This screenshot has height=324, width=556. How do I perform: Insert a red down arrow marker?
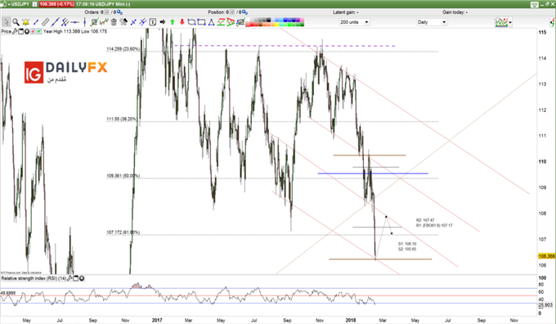(x=182, y=22)
